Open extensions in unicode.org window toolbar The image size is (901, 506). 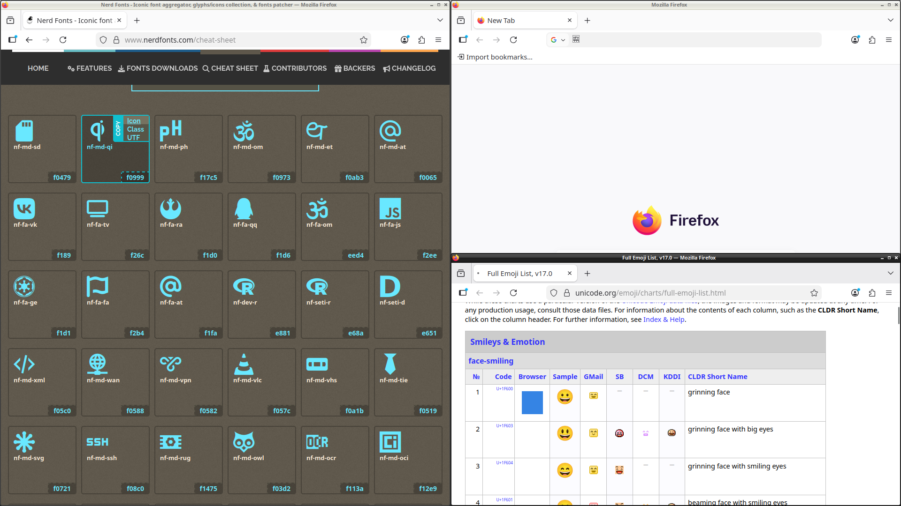(x=872, y=293)
